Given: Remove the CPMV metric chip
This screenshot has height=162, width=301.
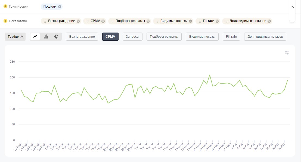Looking at the screenshot, I should [103, 21].
